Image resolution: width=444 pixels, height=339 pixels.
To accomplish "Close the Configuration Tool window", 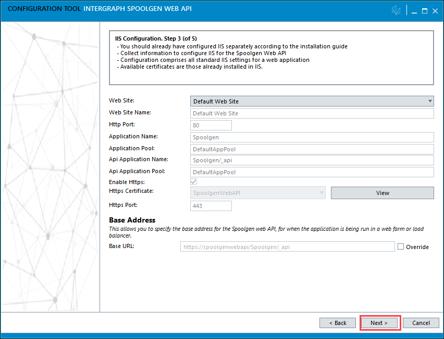I will pyautogui.click(x=435, y=11).
